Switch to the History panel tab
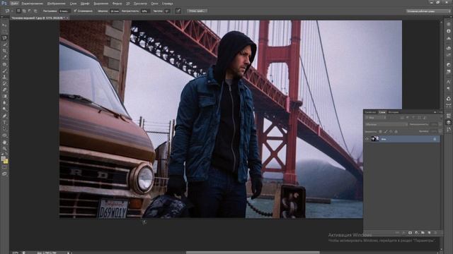 click(x=394, y=112)
